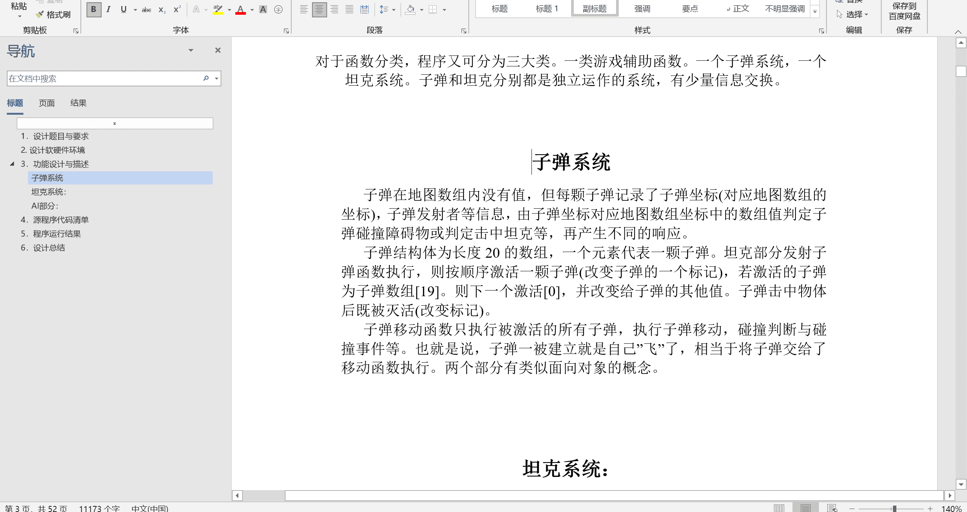Open Styles pane dialog launcher
The height and width of the screenshot is (512, 967).
[x=821, y=31]
